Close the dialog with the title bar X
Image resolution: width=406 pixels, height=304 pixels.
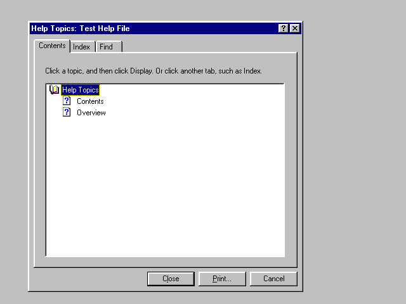294,28
